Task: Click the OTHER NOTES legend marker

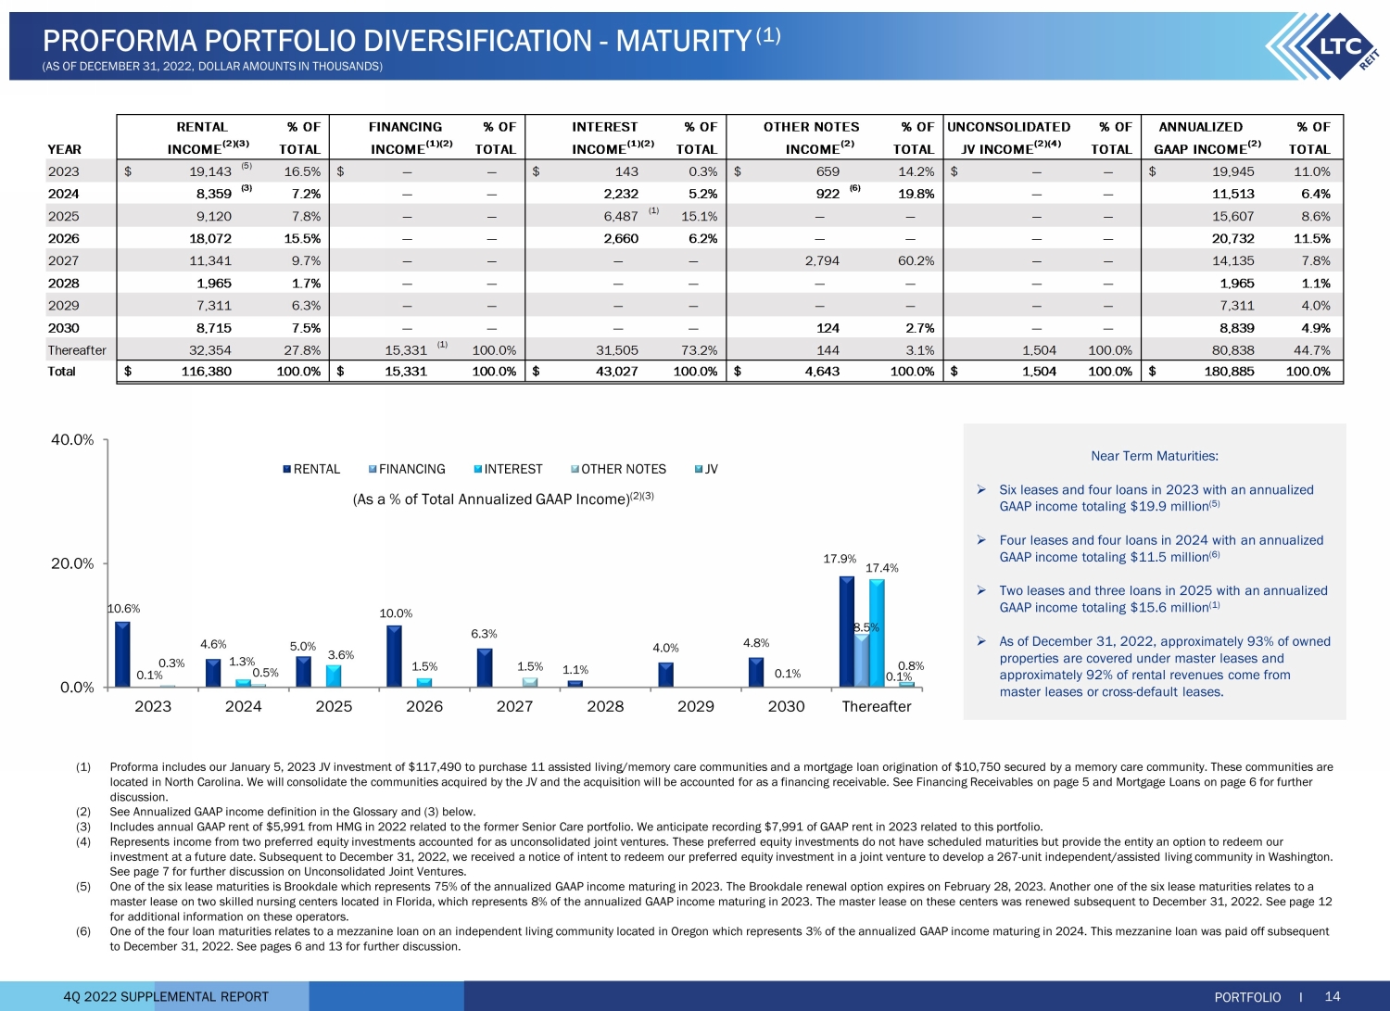Action: click(575, 470)
